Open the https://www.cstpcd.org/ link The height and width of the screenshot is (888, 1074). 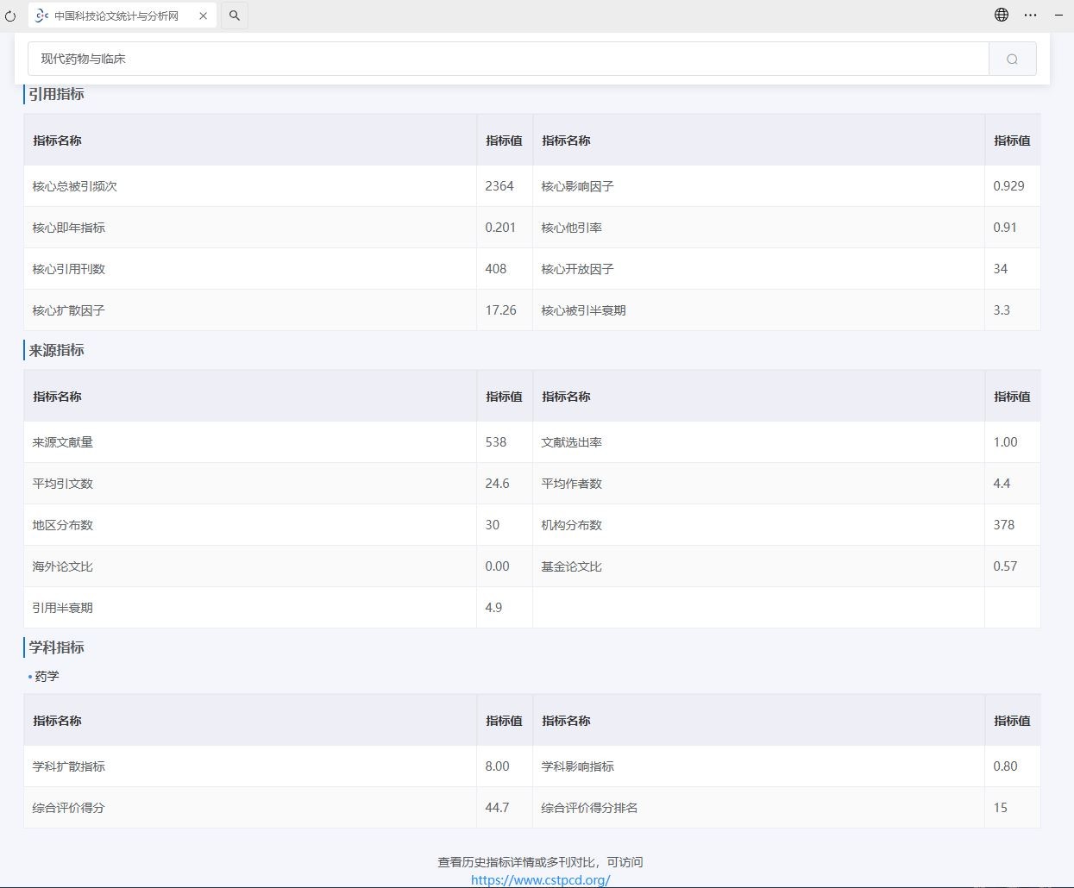pos(540,879)
